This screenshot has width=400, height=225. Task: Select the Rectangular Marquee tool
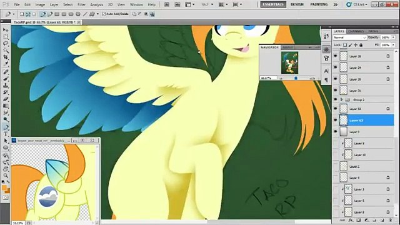click(6, 37)
